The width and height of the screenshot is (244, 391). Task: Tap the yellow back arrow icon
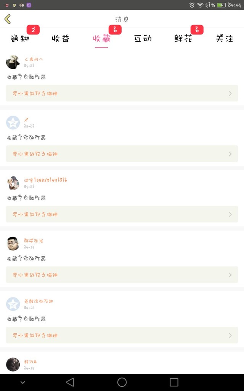[x=8, y=19]
